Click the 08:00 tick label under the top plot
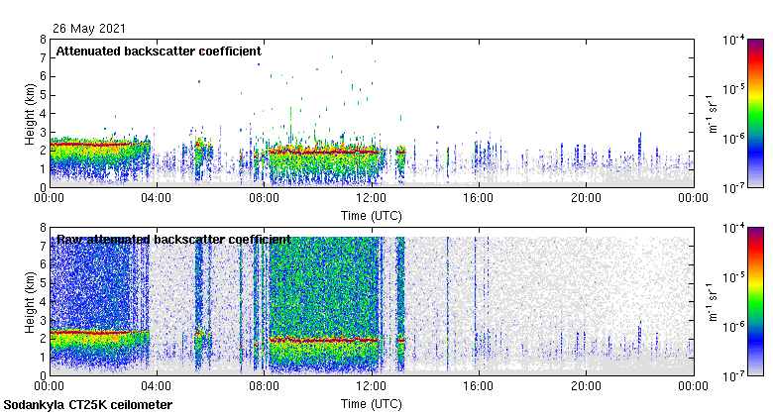The width and height of the screenshot is (773, 416). (x=264, y=198)
